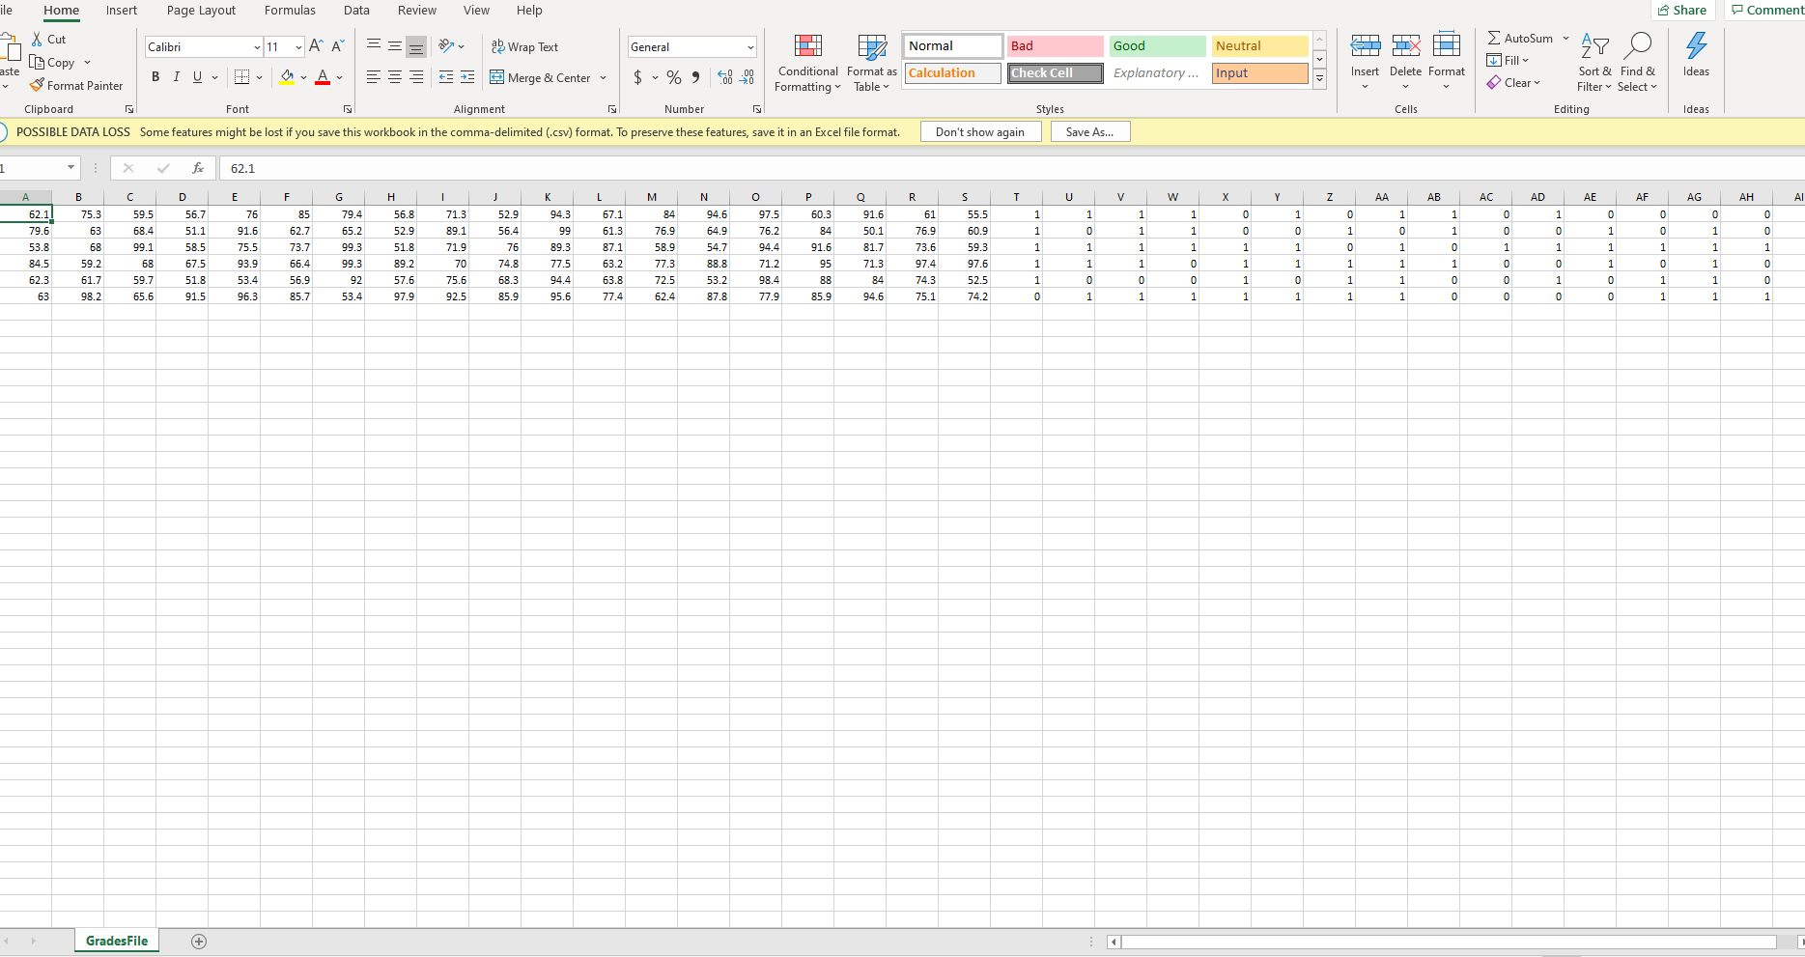Open the Name Box dropdown arrow

(x=71, y=168)
